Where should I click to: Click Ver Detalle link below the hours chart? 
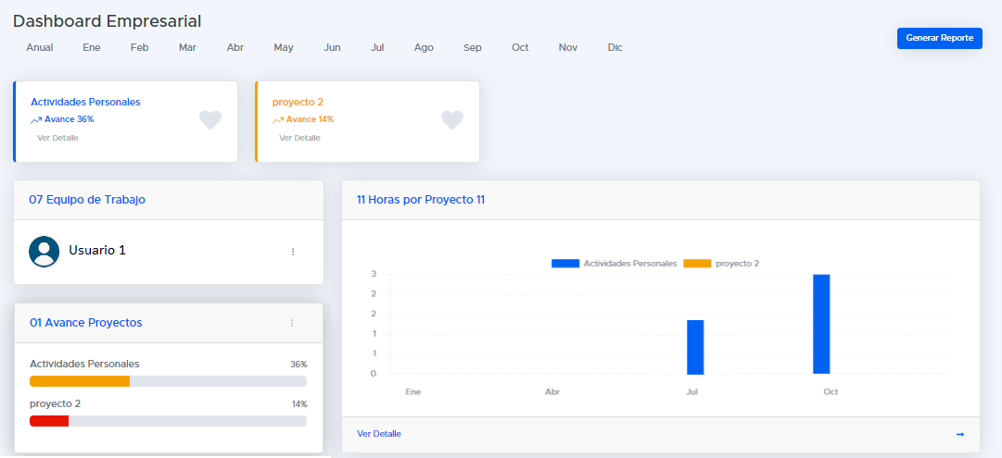tap(379, 434)
